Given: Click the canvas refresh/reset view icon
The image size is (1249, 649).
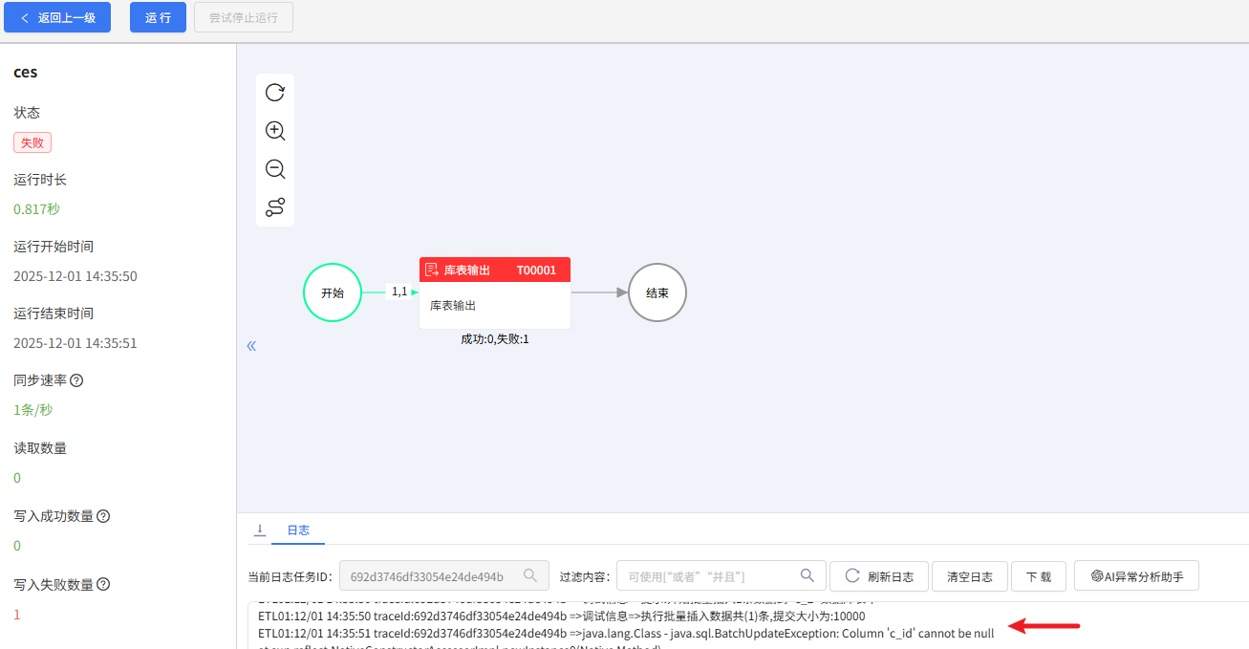Looking at the screenshot, I should point(275,93).
